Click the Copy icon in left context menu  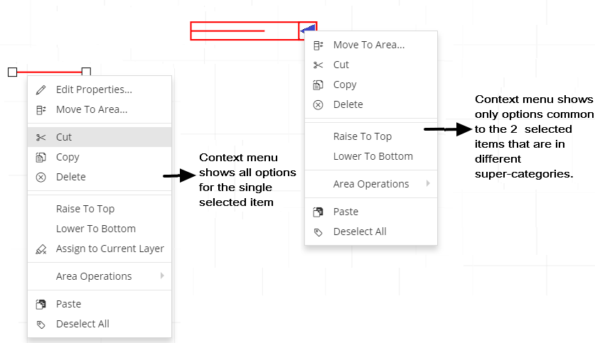[x=41, y=157]
